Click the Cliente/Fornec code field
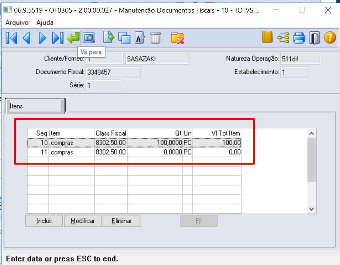The height and width of the screenshot is (265, 340). coord(105,59)
